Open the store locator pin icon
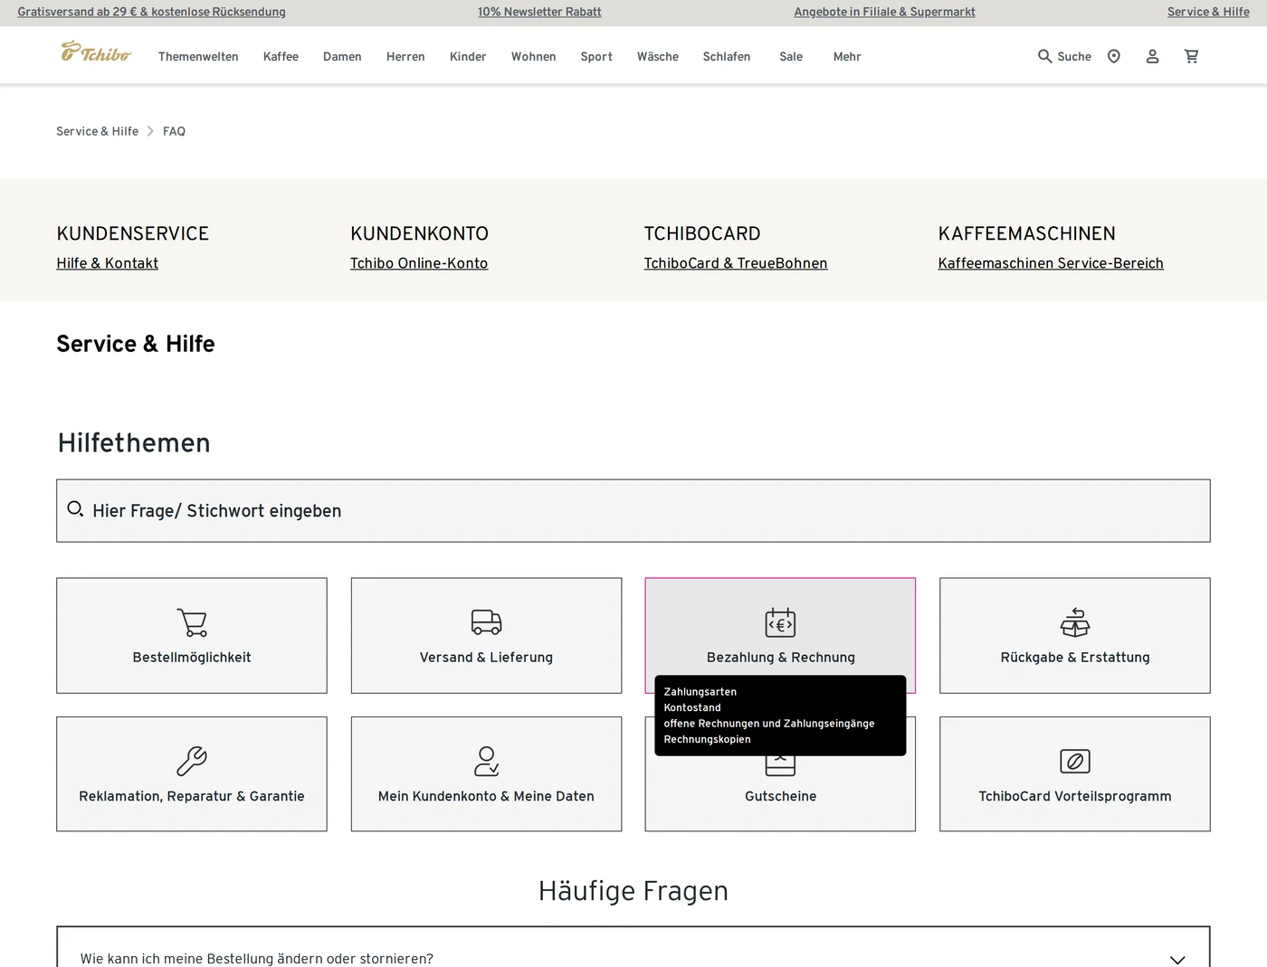 coord(1114,56)
